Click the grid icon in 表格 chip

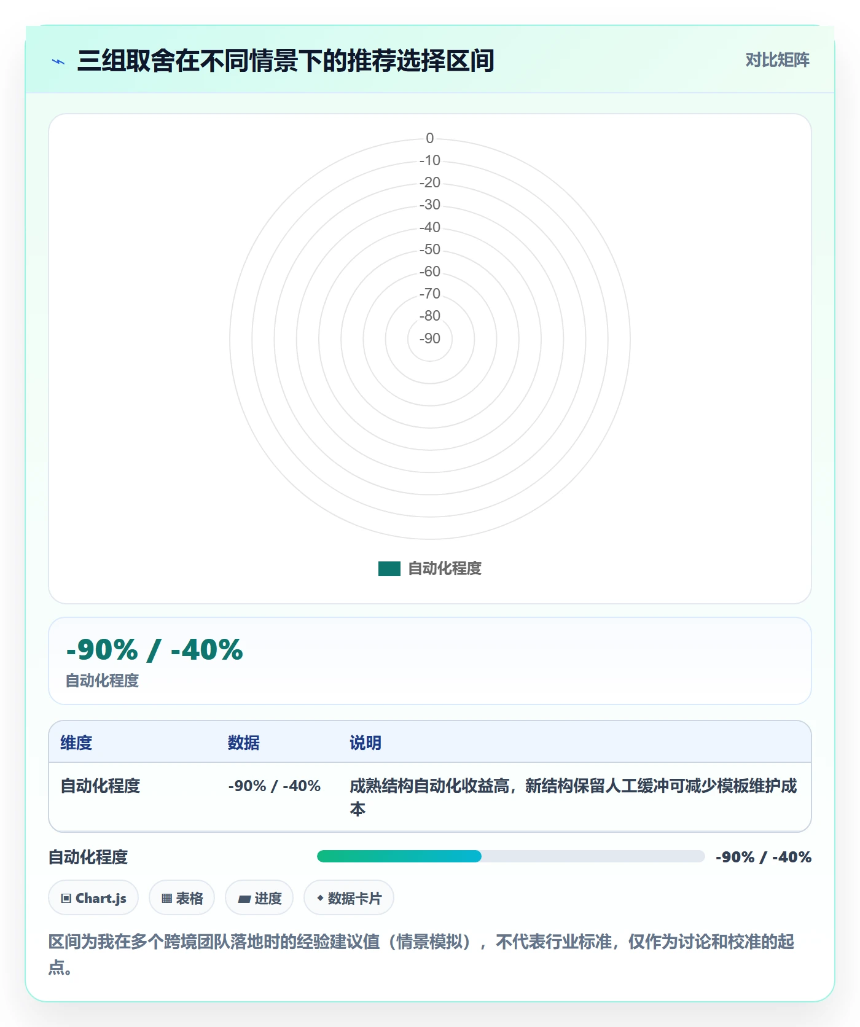coord(166,899)
